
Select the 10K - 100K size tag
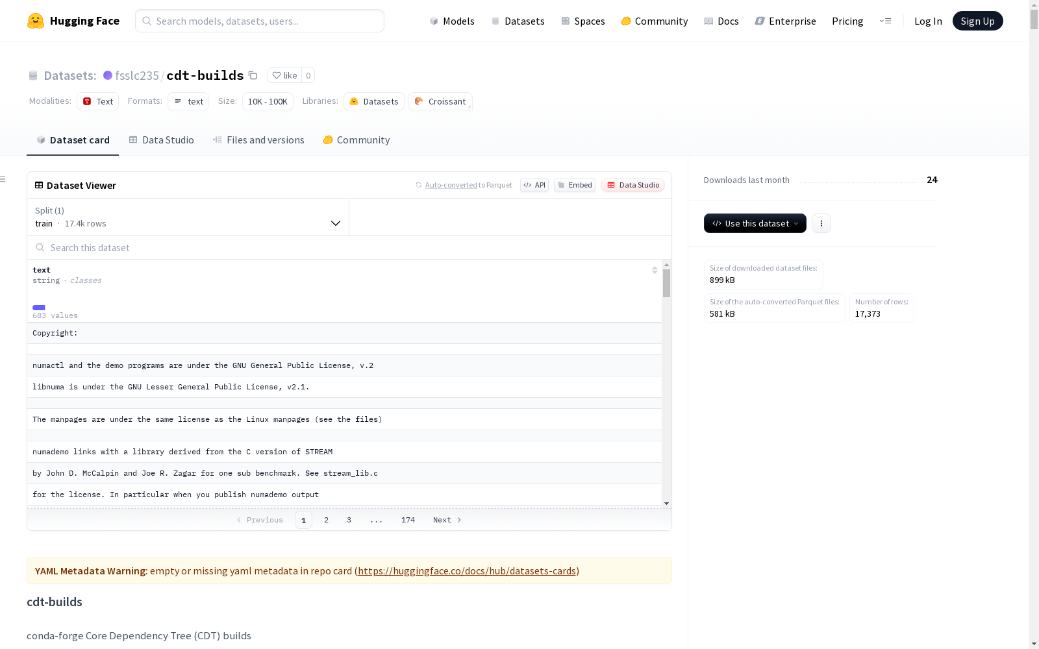click(x=268, y=101)
